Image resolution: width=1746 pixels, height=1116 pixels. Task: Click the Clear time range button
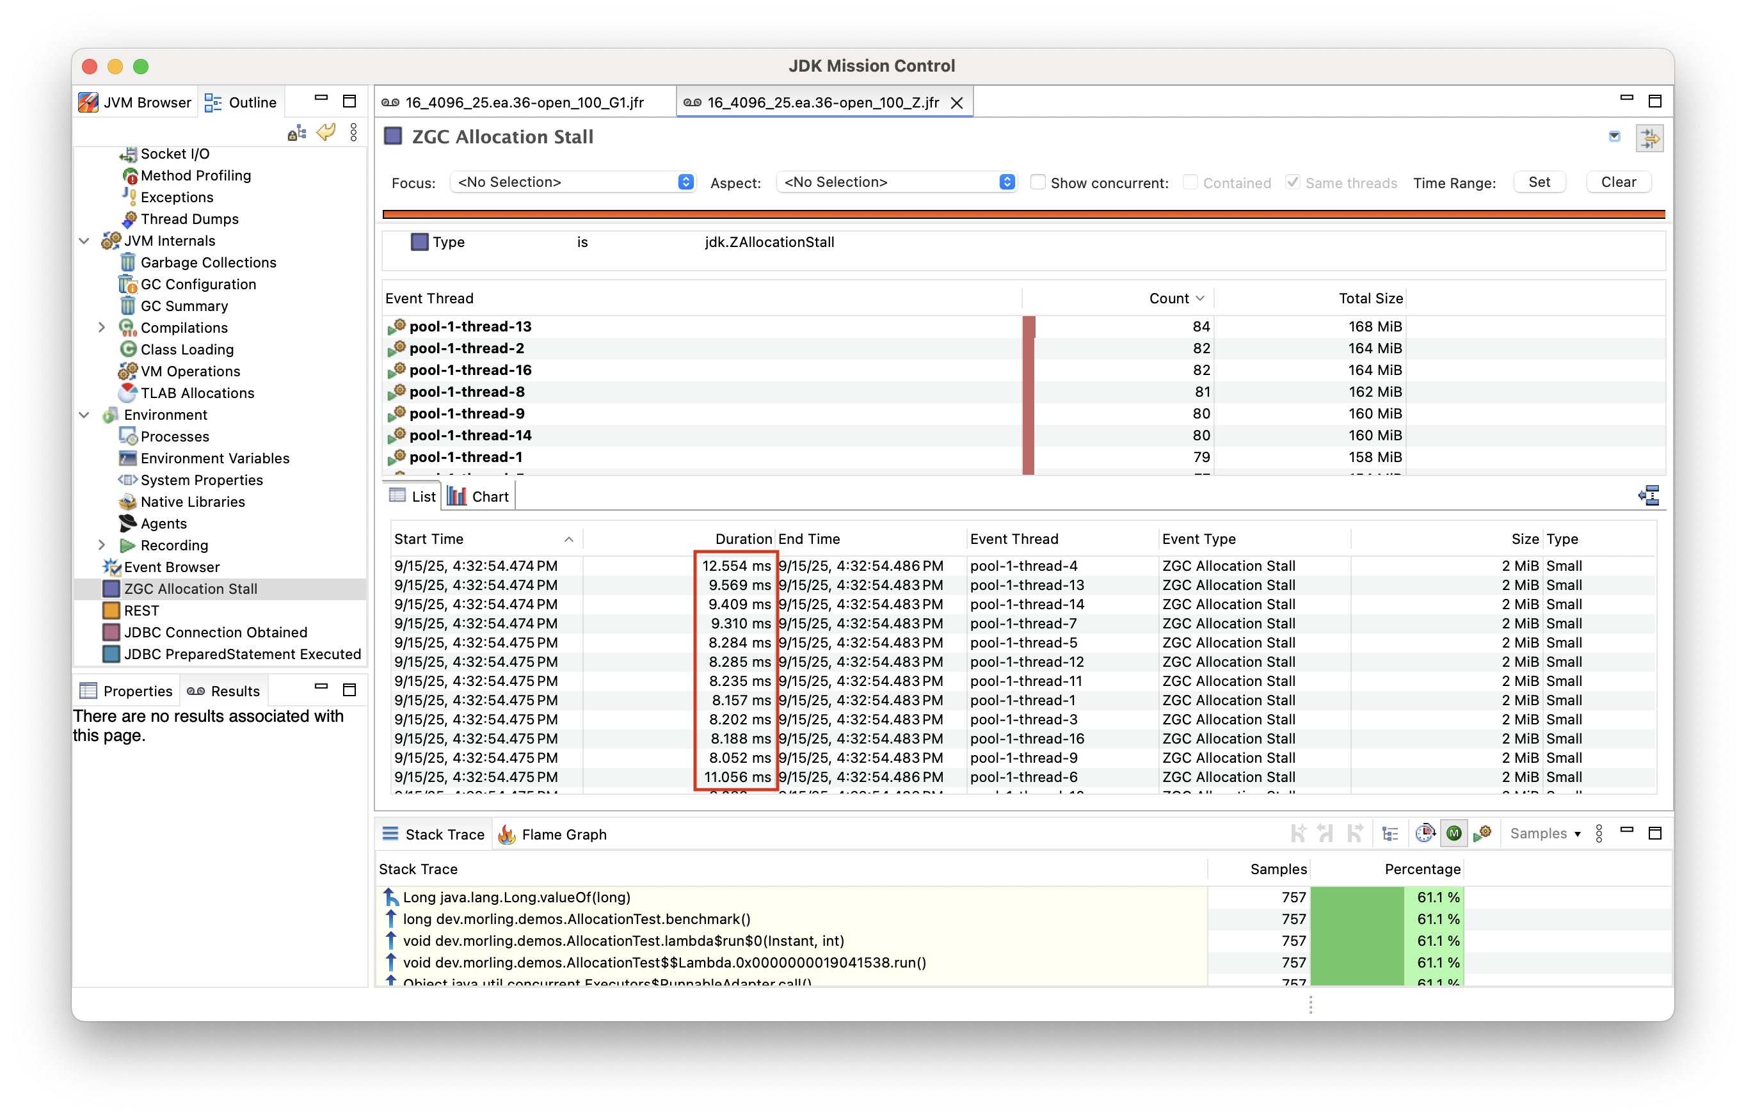click(x=1619, y=182)
